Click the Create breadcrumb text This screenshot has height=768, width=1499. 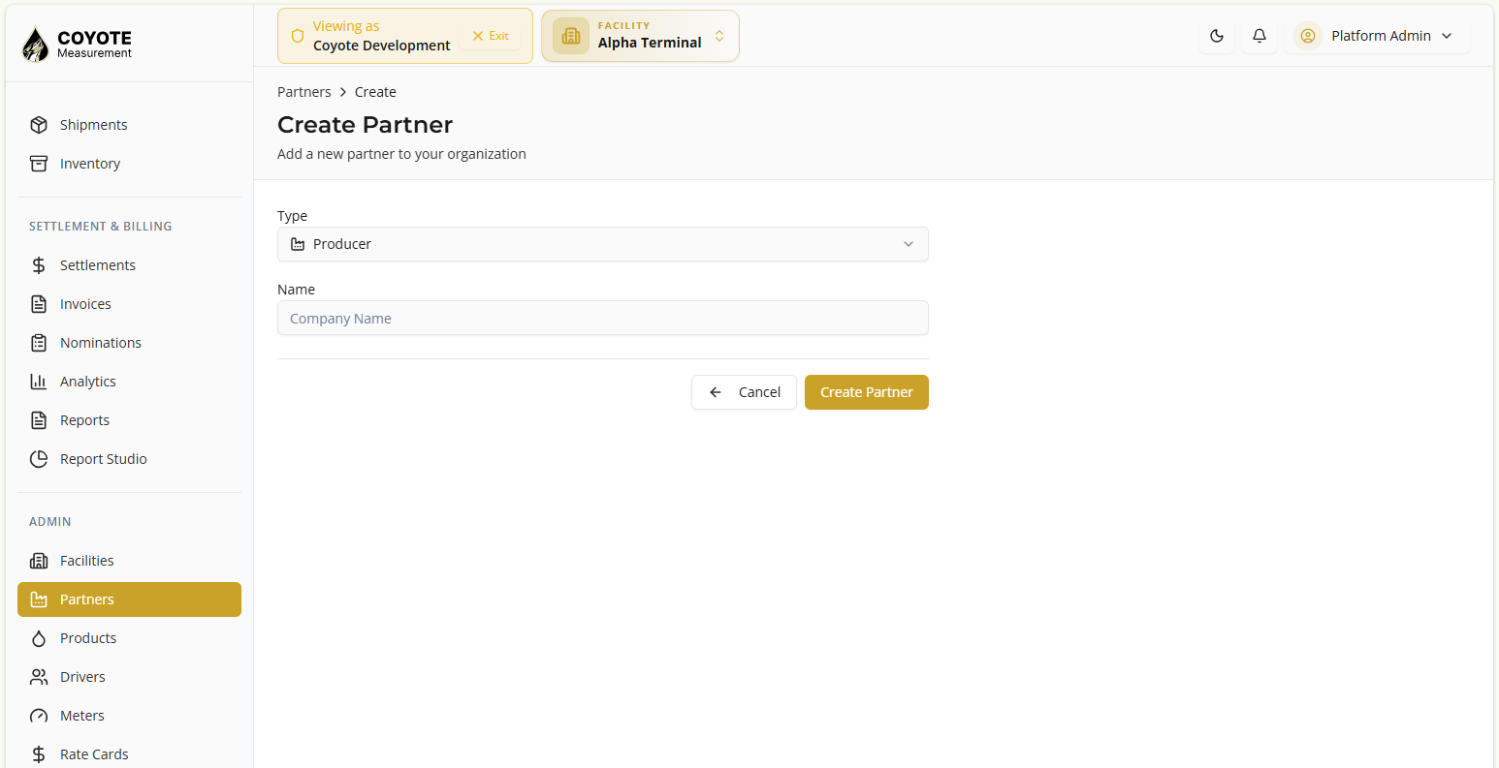click(375, 92)
